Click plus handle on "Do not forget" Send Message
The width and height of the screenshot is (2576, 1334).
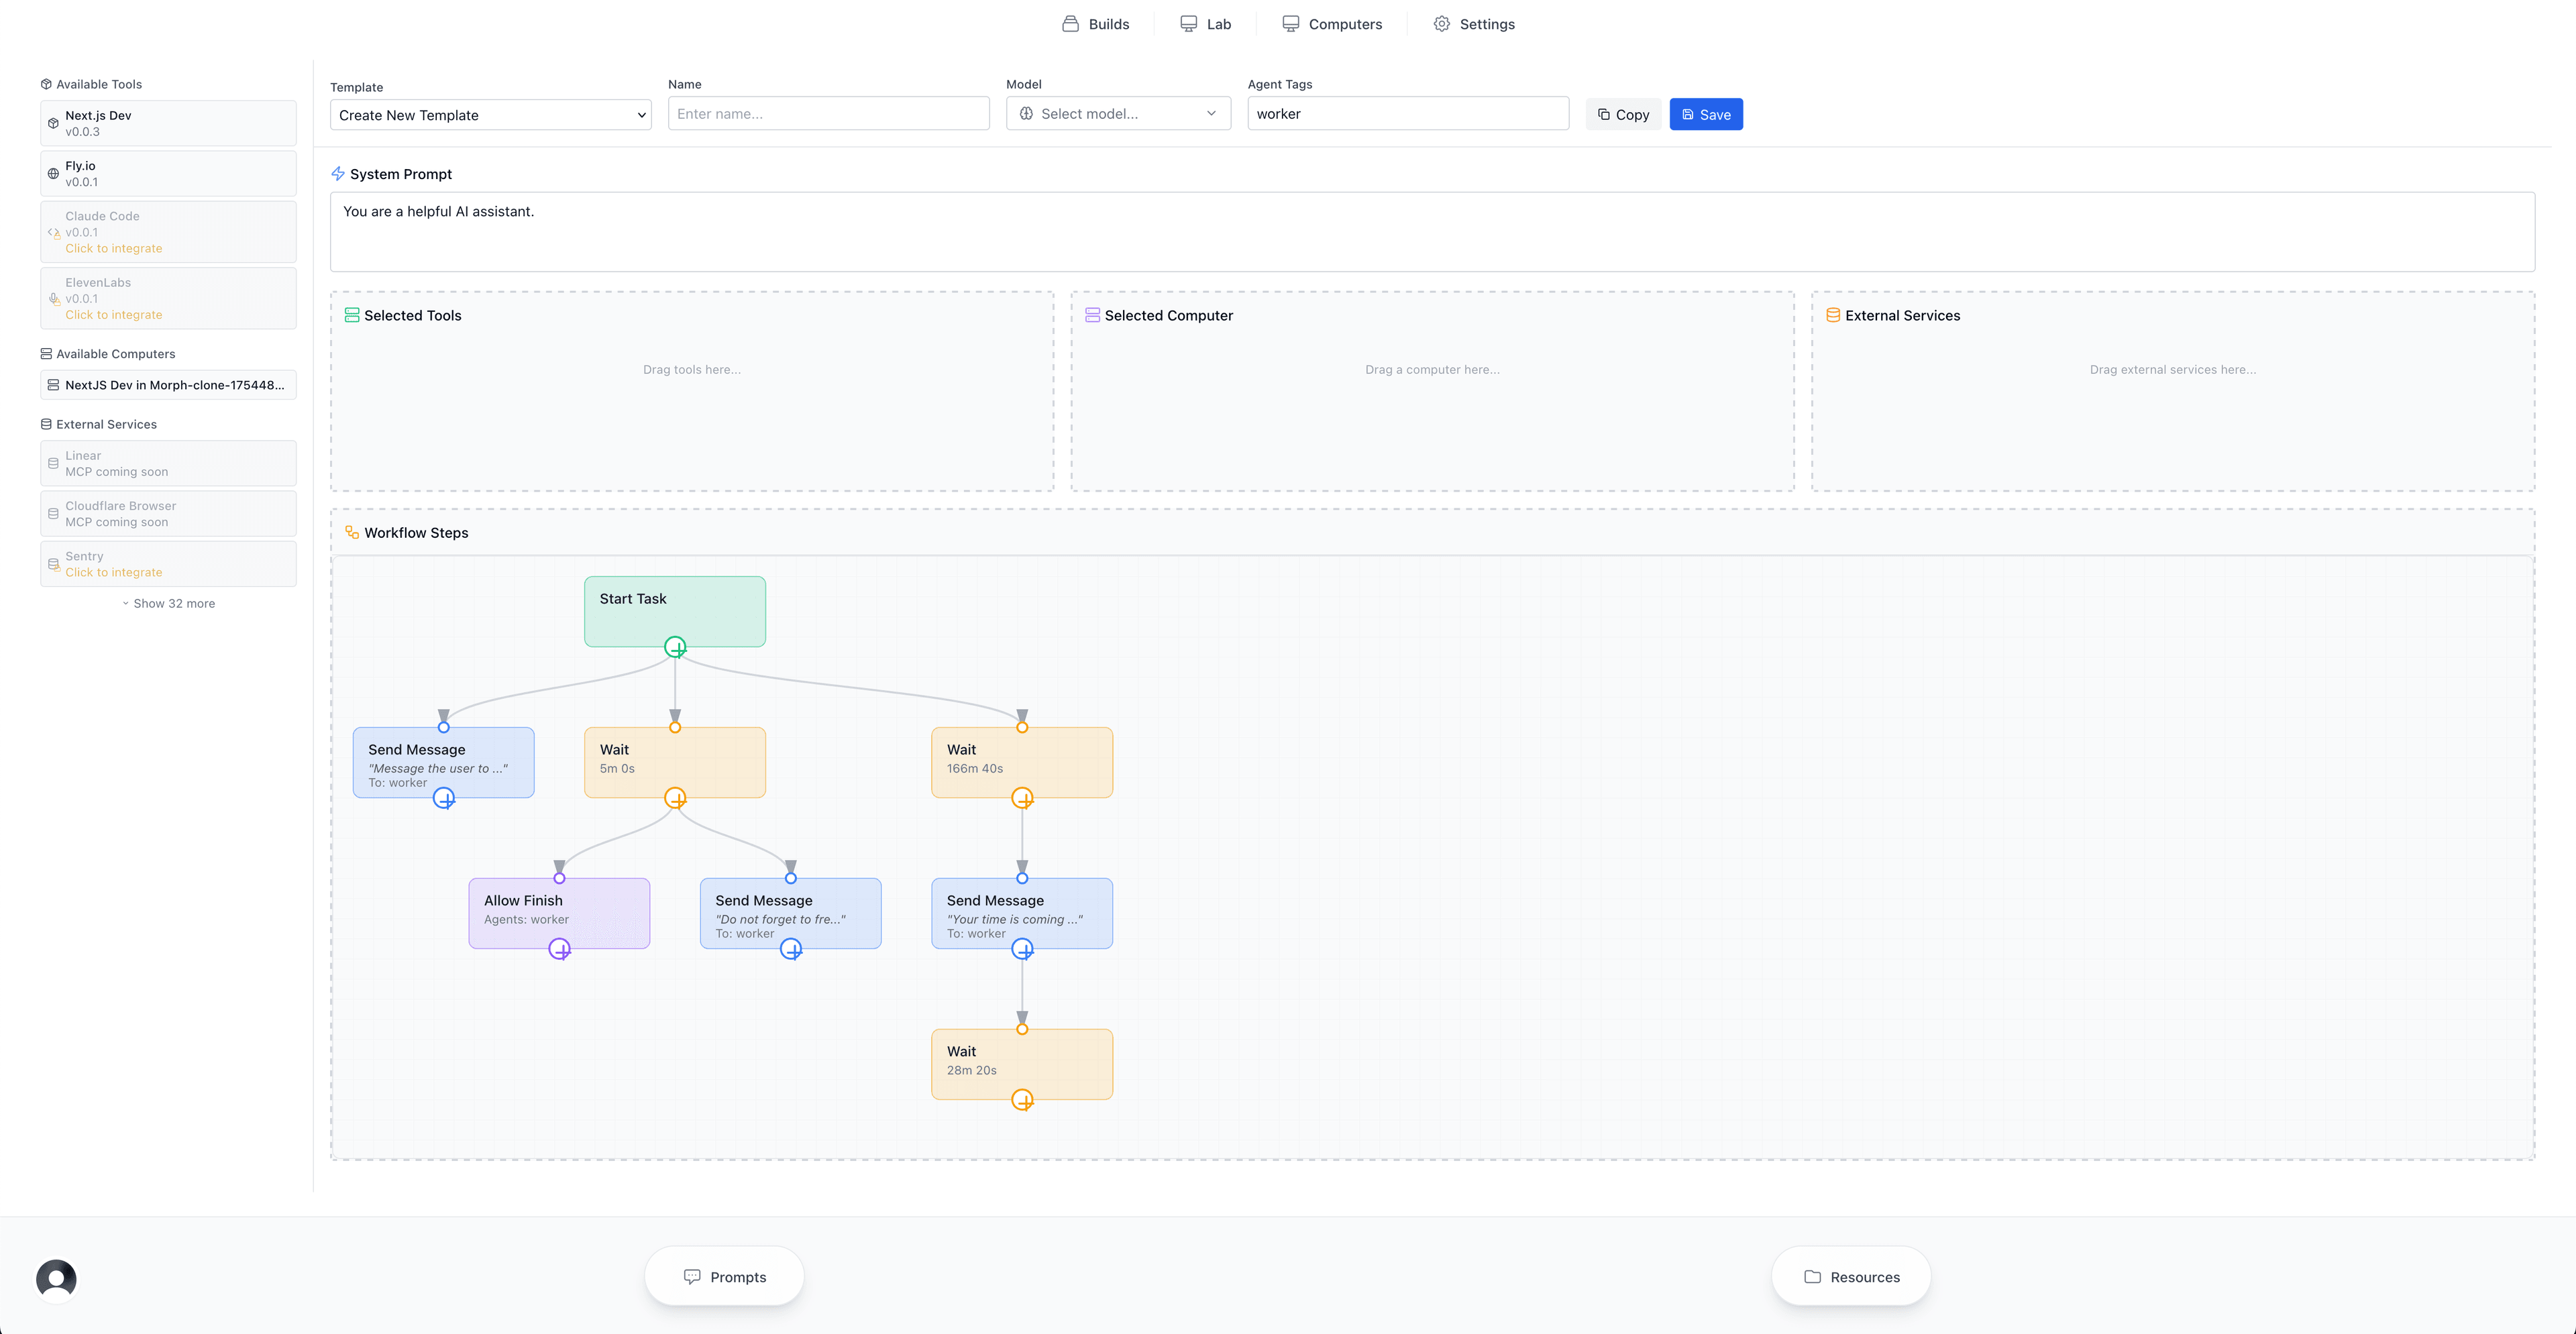[790, 949]
